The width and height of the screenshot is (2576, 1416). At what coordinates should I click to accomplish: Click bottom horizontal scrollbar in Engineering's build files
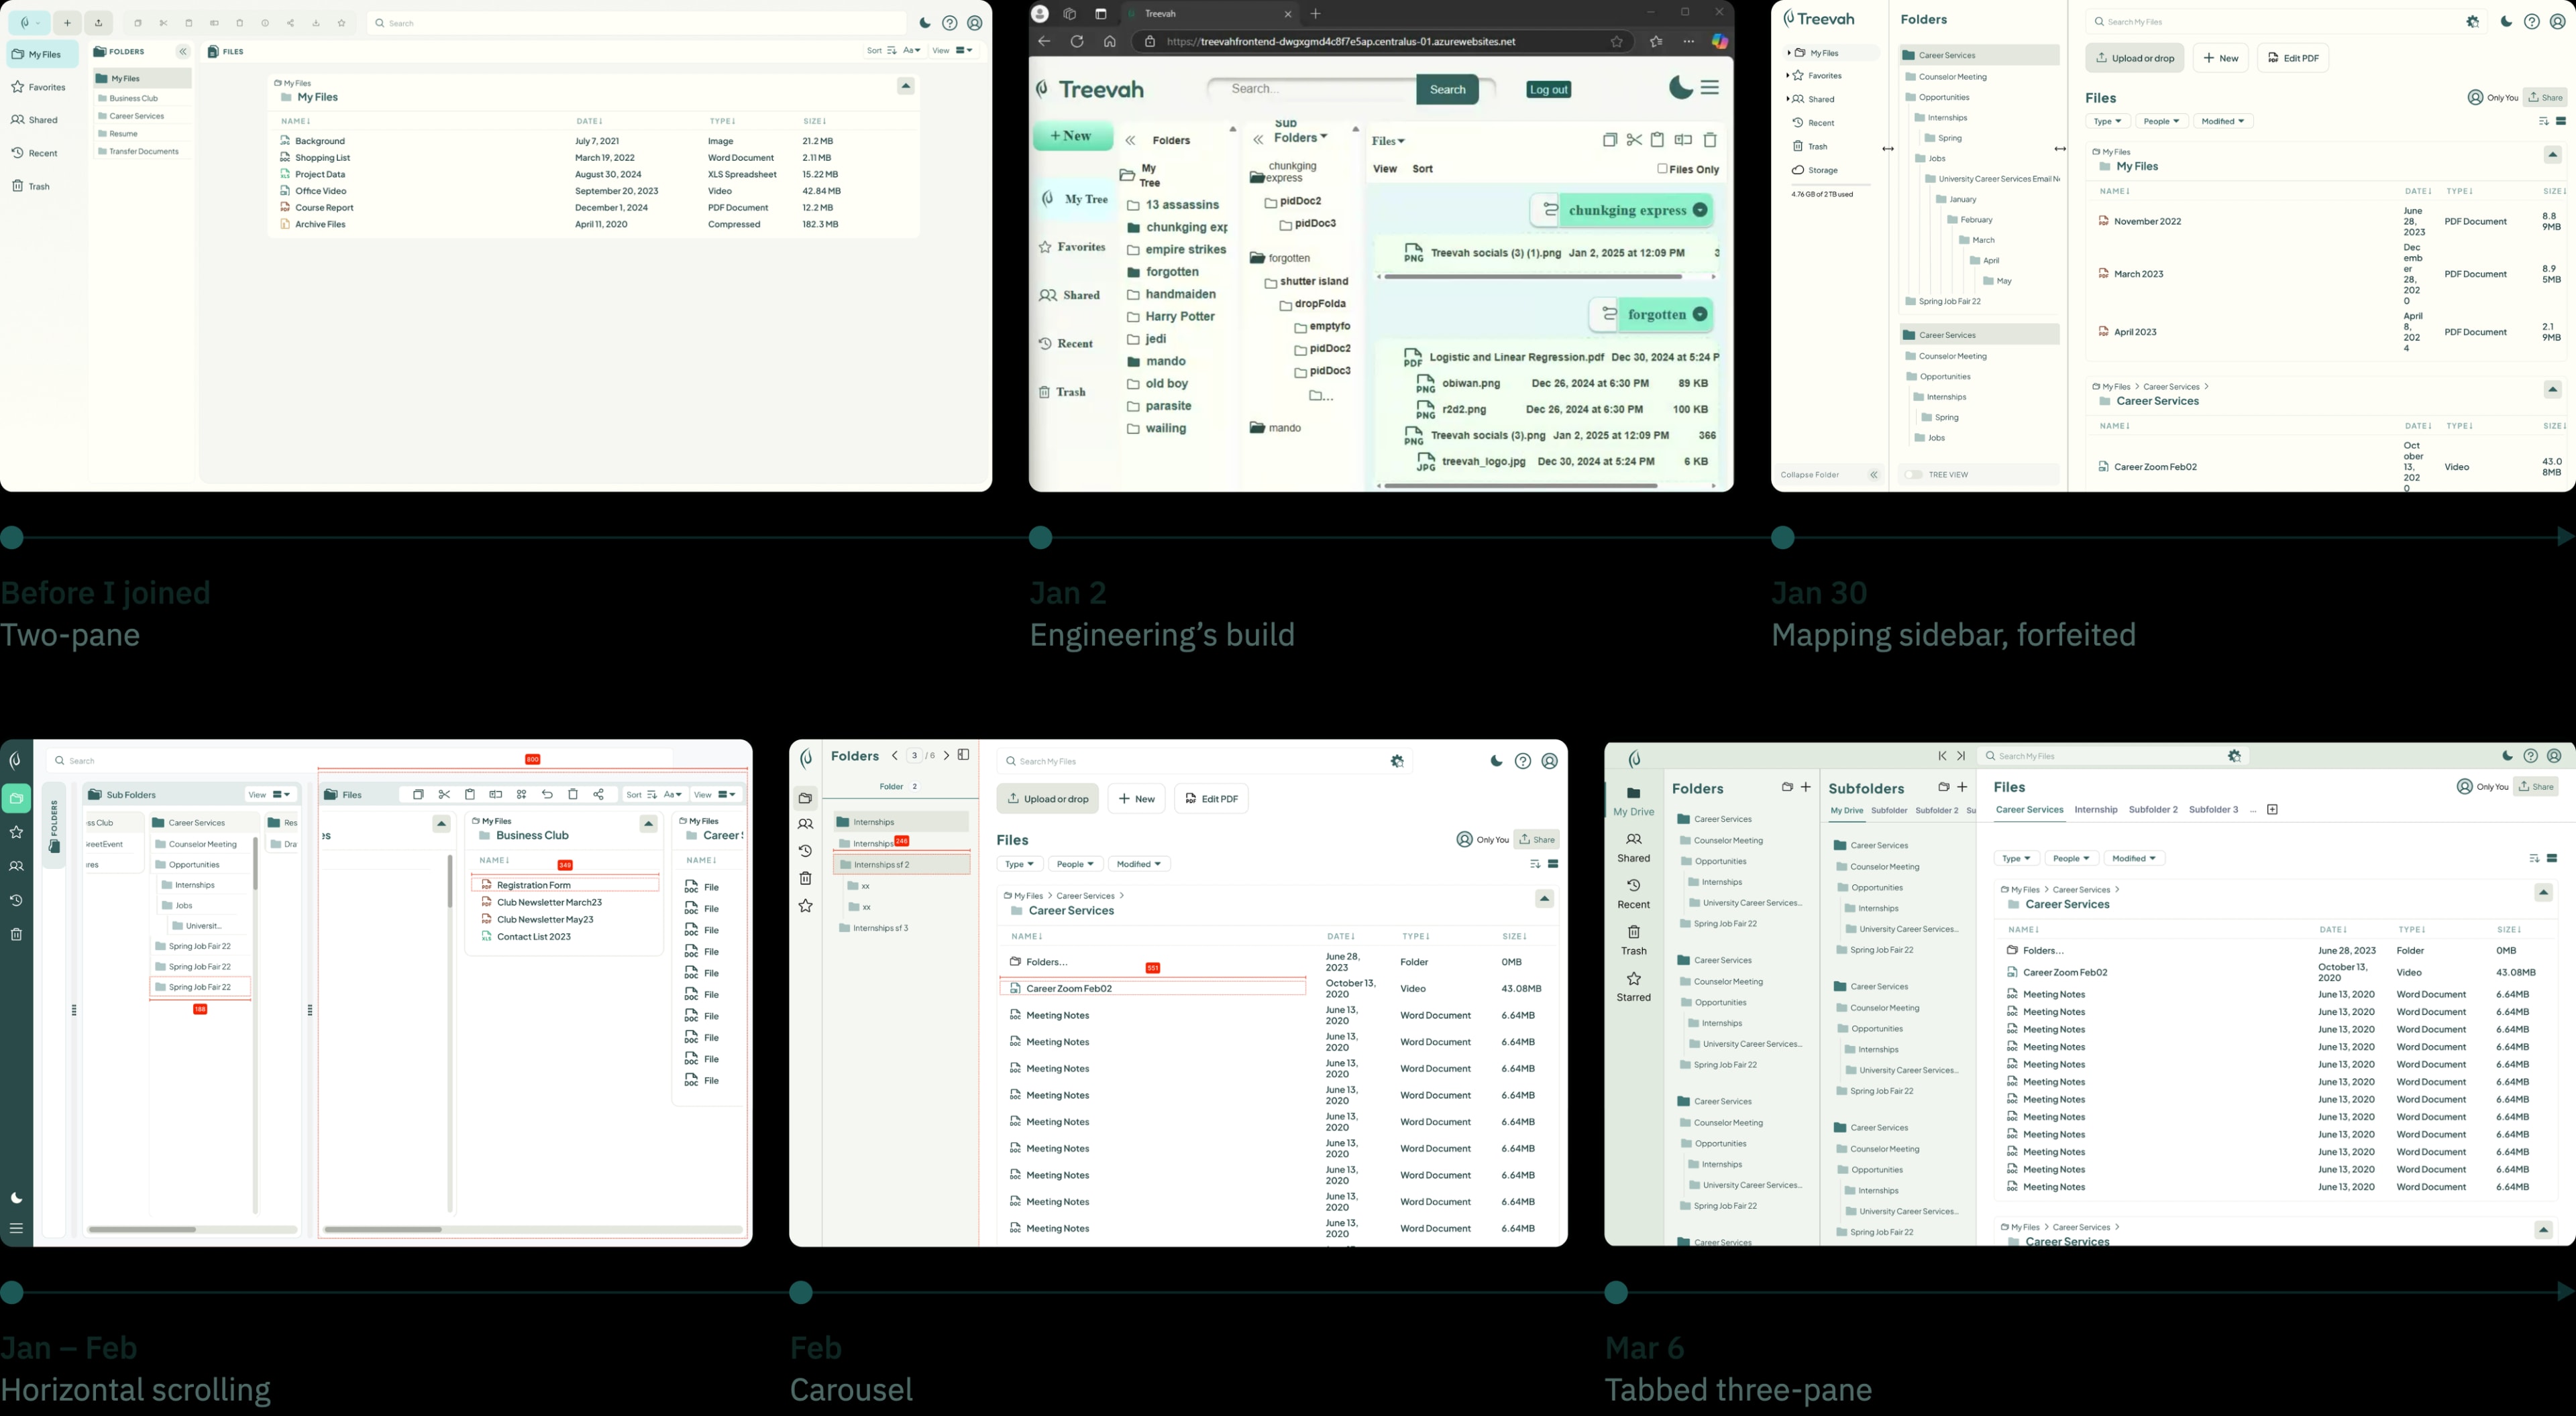(x=1546, y=485)
